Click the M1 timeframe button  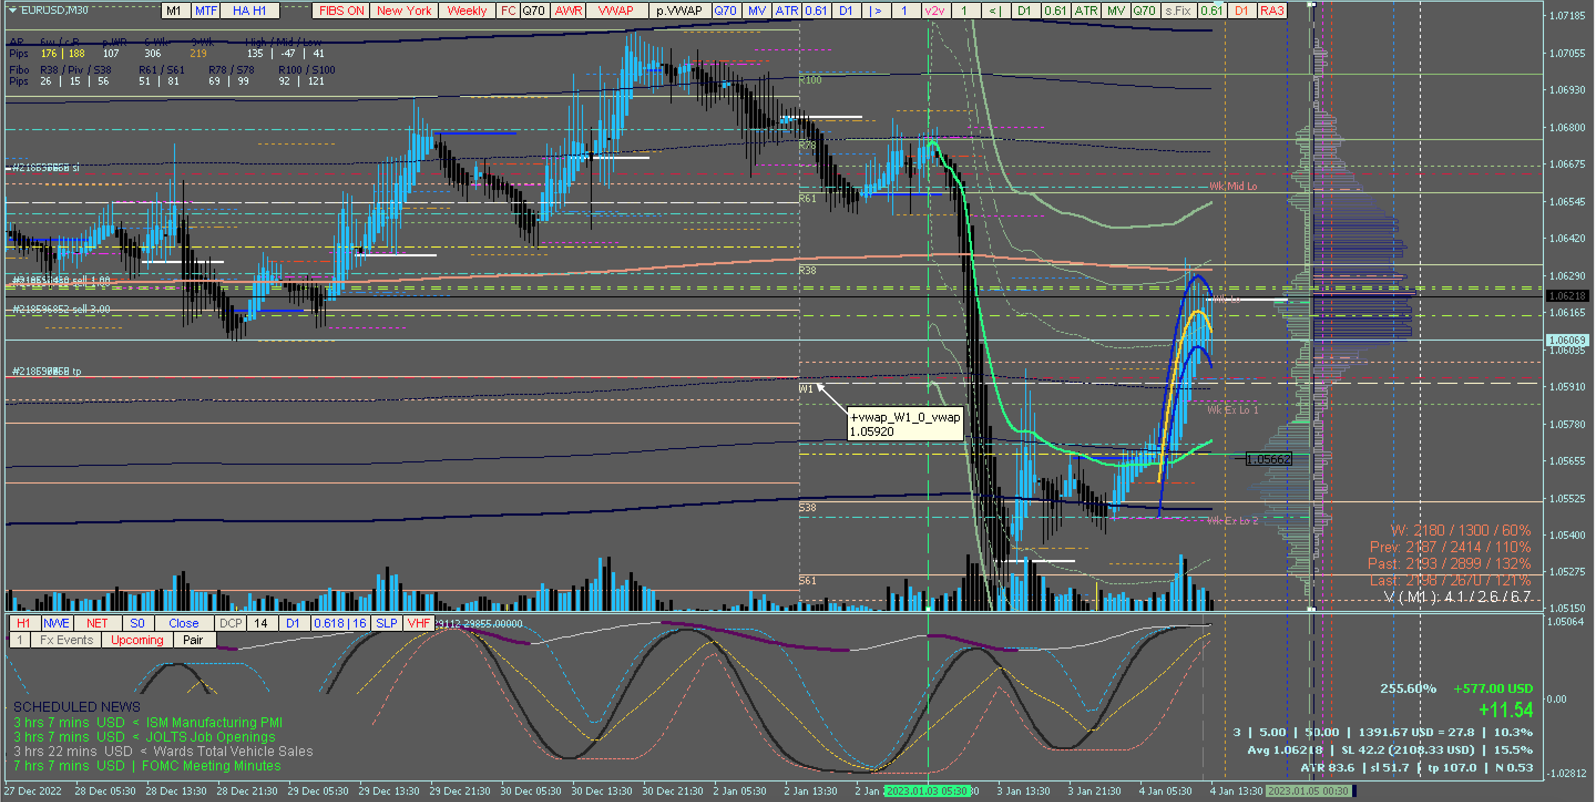174,11
